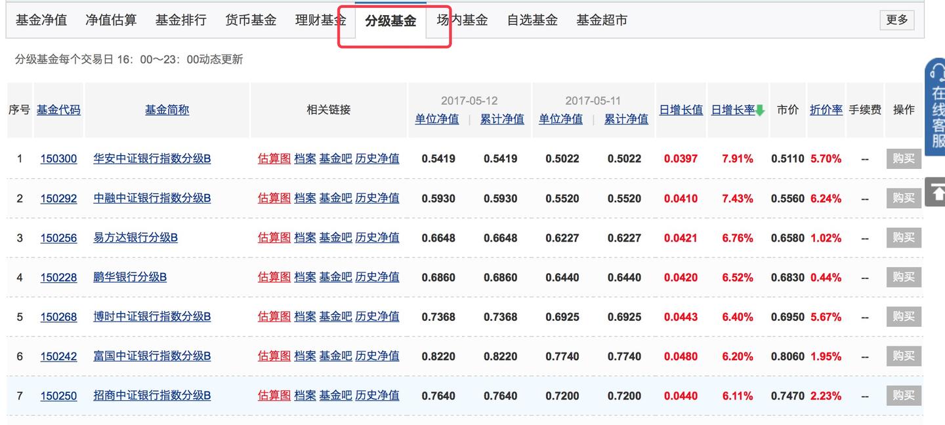Viewport: 945px width, 425px height.
Task: Sort the table by 日增长值
Action: pos(681,110)
